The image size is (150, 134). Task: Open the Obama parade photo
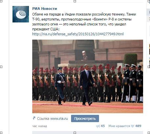click(x=87, y=76)
